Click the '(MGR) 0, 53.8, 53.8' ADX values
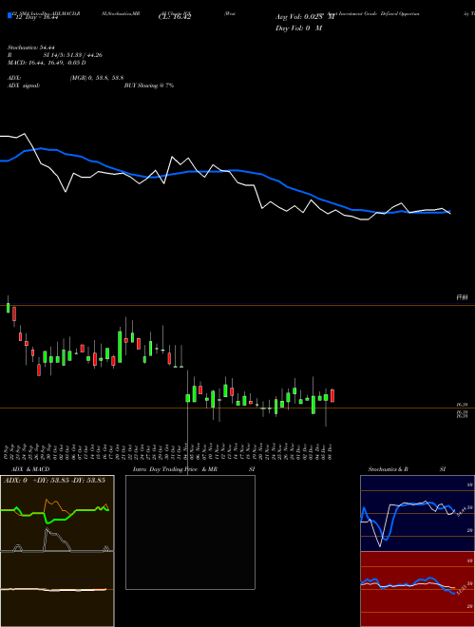Viewport: 475px width, 627px height. coord(96,78)
